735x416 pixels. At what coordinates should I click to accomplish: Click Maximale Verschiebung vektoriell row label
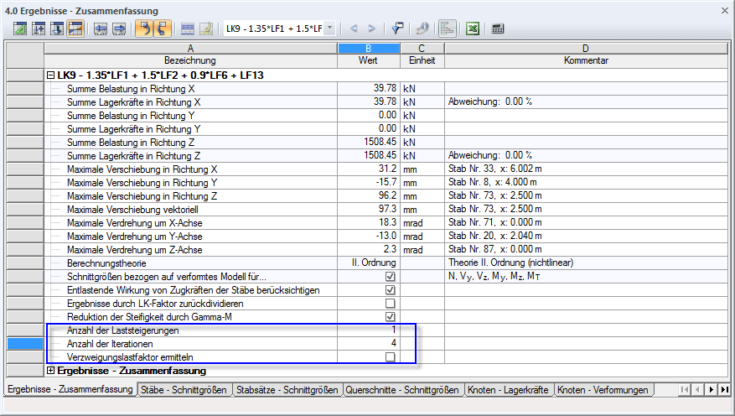click(x=132, y=210)
